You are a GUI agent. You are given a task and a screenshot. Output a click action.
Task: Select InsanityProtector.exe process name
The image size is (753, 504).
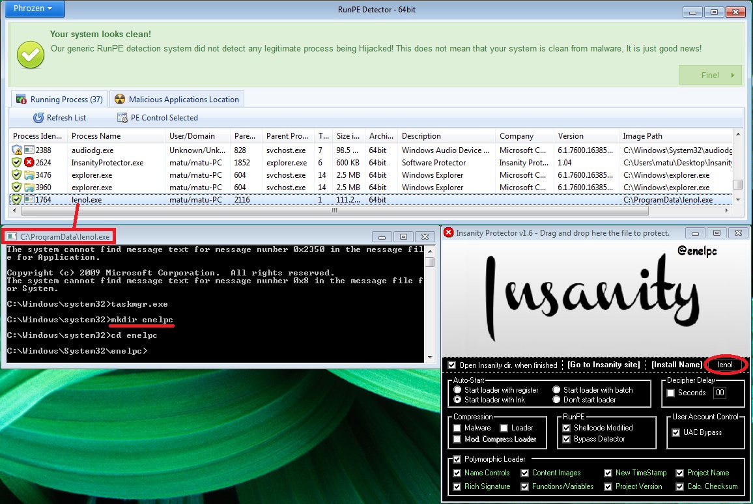[107, 163]
